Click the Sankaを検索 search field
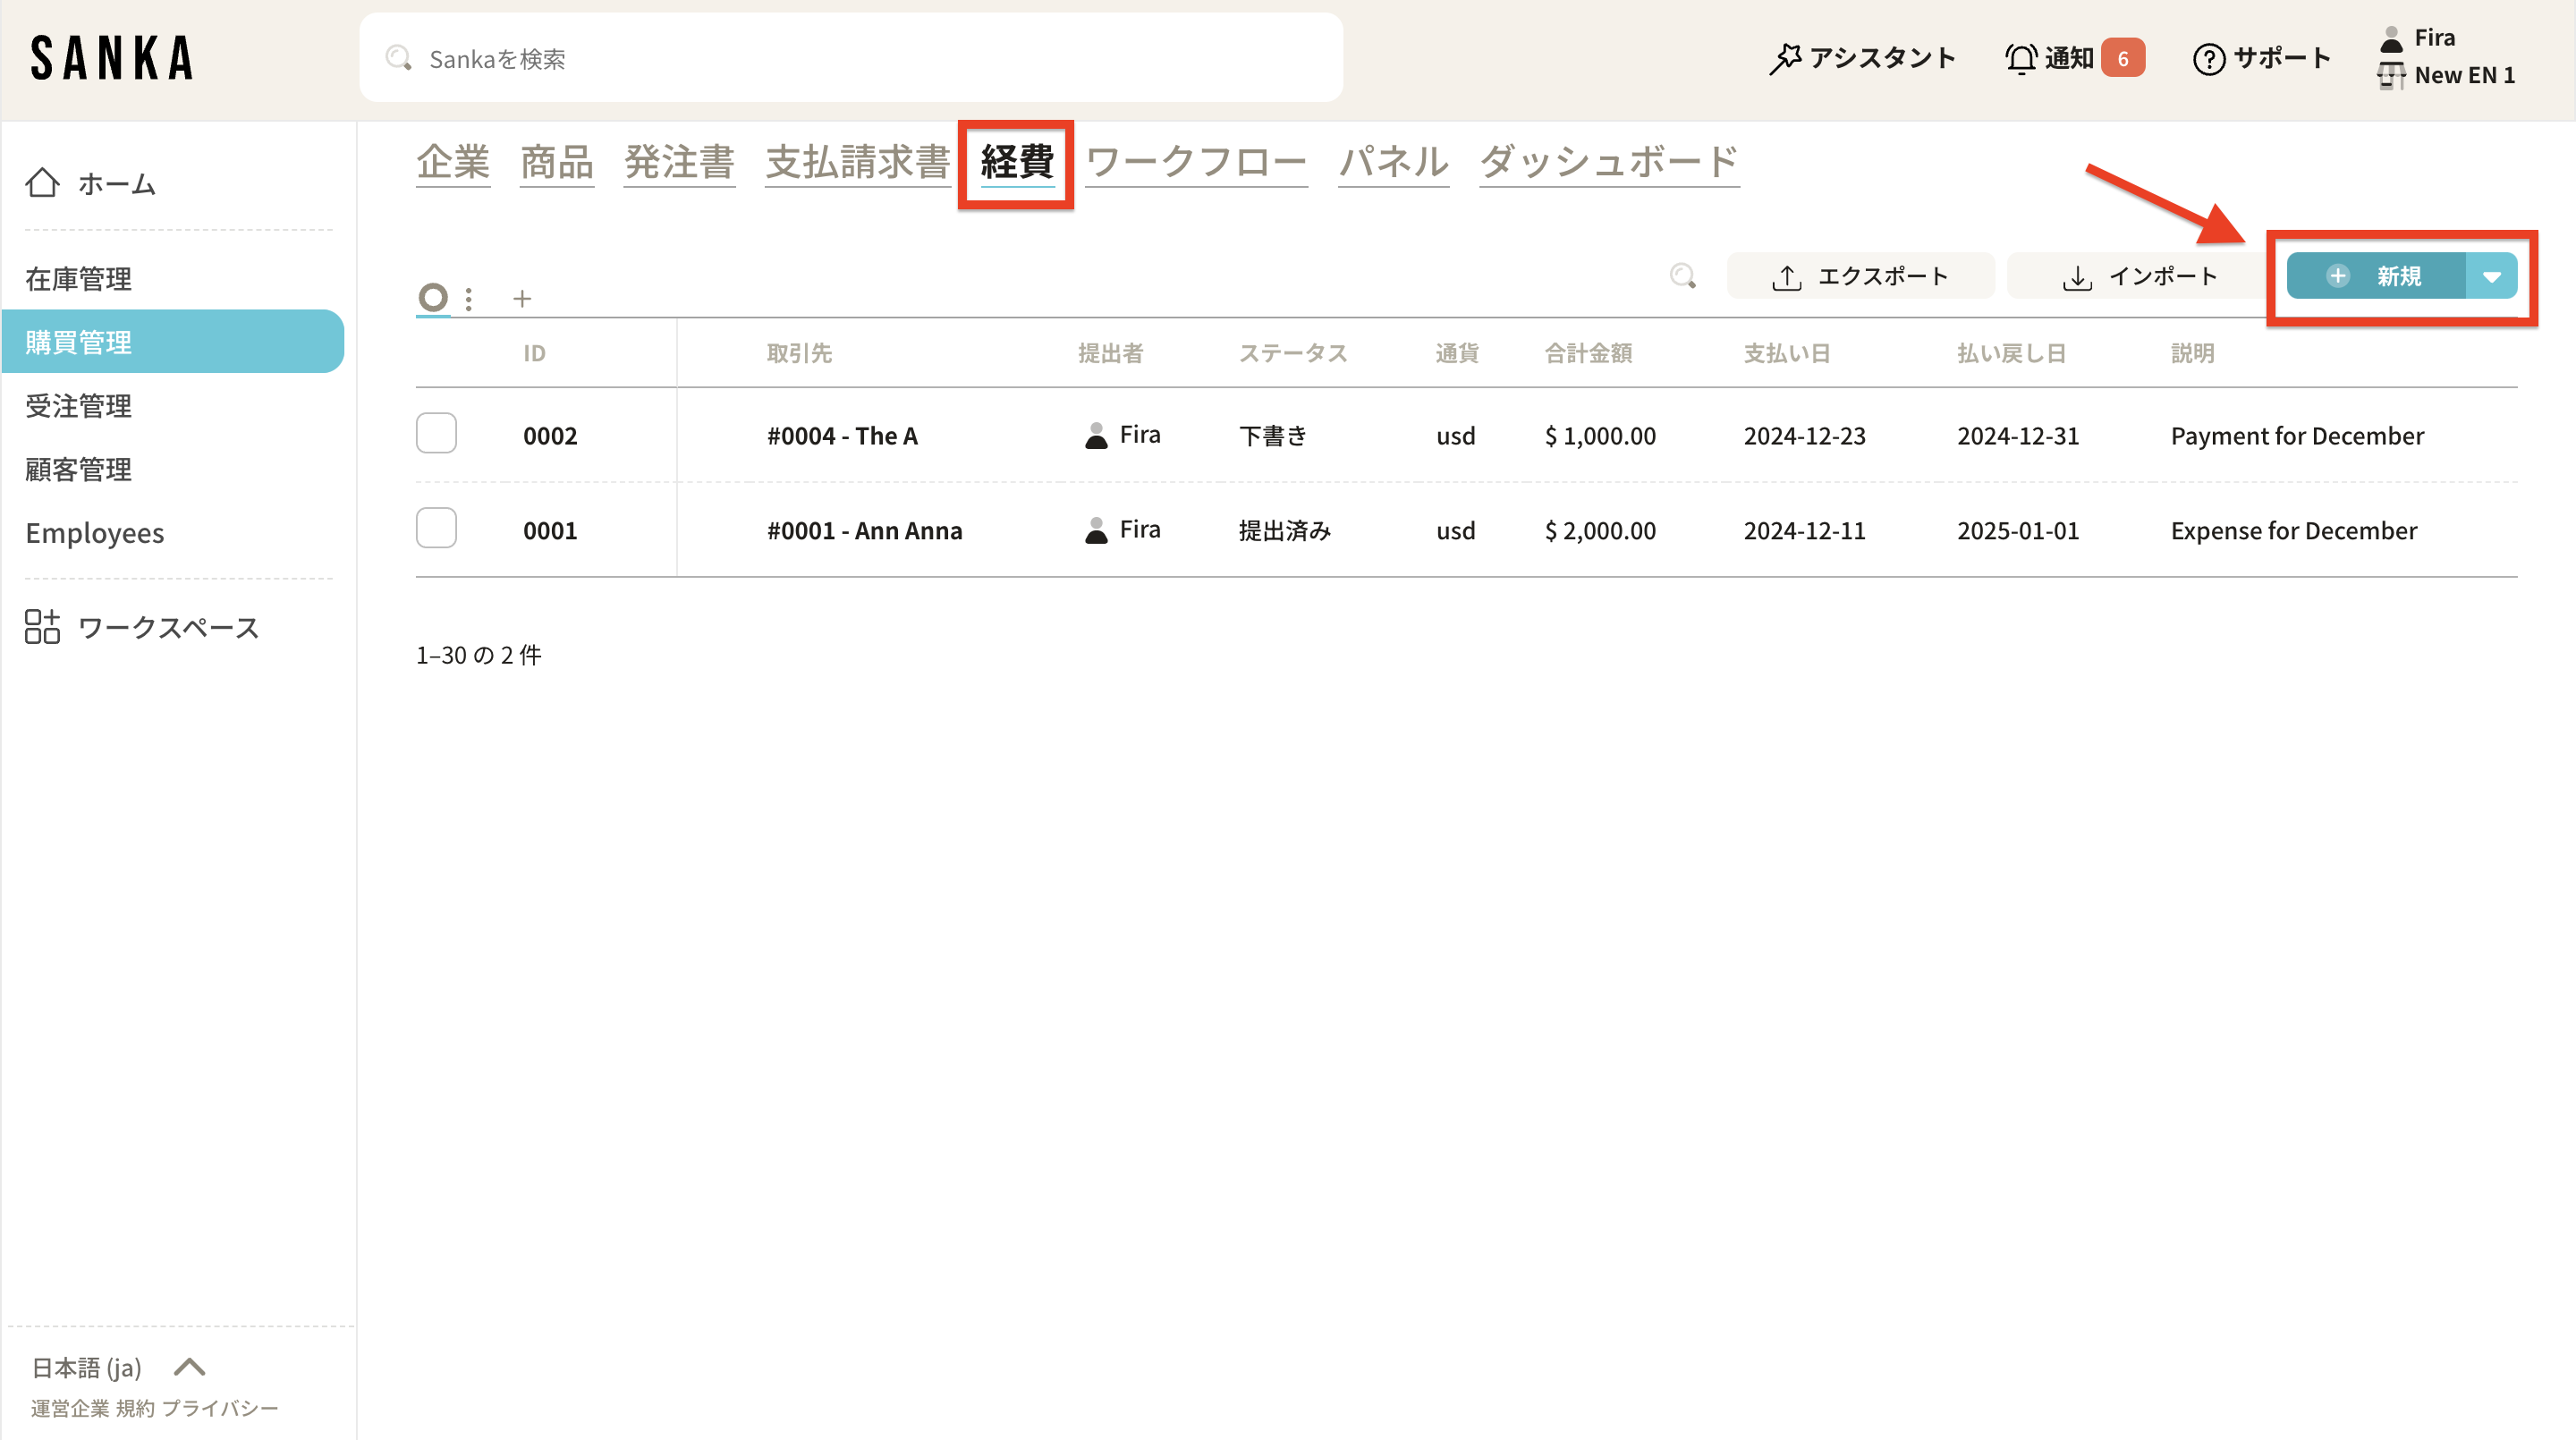2576x1440 pixels. pos(850,59)
